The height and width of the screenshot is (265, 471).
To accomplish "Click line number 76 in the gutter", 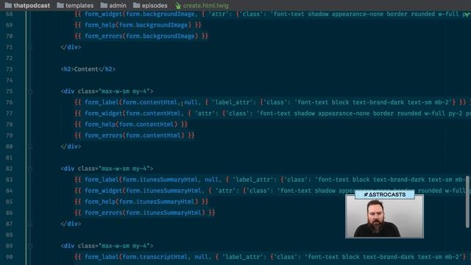I will pos(10,102).
